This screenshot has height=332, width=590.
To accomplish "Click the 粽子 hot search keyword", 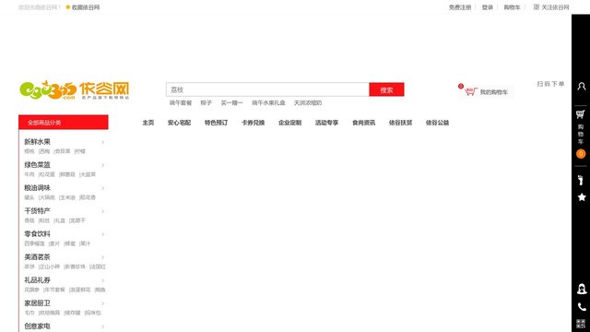I will (206, 102).
